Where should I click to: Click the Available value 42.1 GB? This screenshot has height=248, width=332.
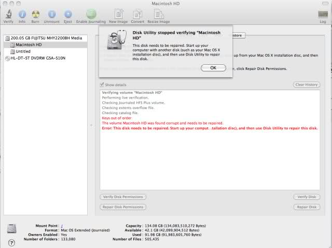tap(172, 230)
